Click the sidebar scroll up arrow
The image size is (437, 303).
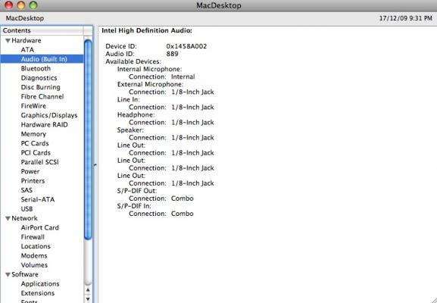pos(88,290)
